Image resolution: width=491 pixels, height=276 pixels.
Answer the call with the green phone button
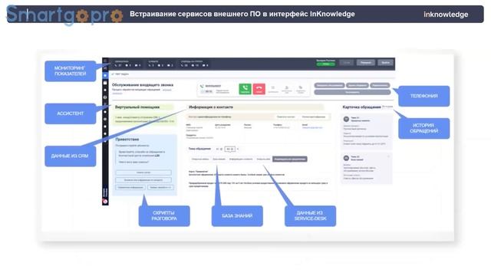click(245, 89)
